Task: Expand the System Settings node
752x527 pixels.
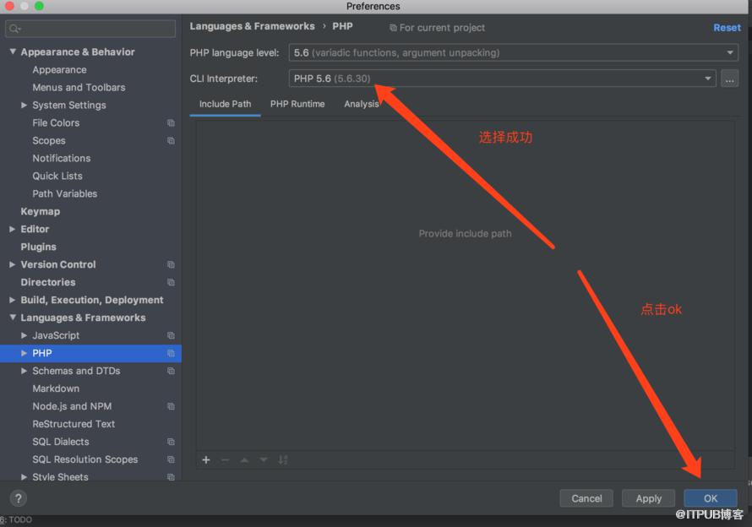Action: 24,105
